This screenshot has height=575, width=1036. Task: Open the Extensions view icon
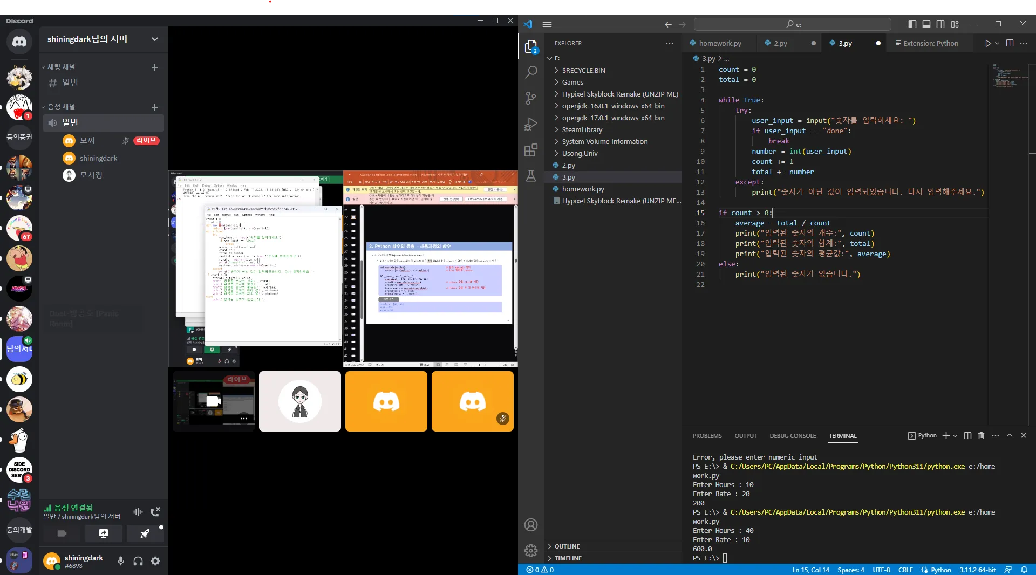(531, 150)
